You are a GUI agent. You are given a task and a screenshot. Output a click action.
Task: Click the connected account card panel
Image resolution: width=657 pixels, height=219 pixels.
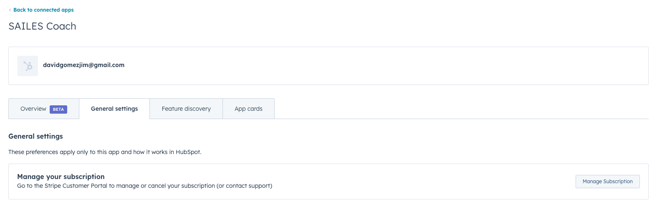328,66
